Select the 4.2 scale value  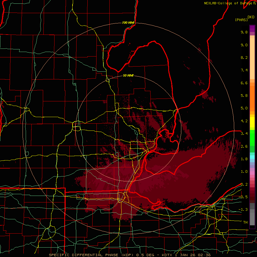pyautogui.click(x=244, y=121)
